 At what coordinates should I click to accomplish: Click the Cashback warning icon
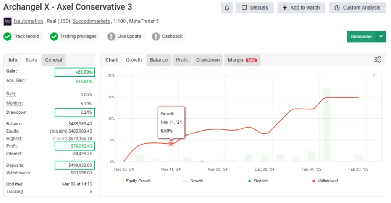tap(156, 37)
